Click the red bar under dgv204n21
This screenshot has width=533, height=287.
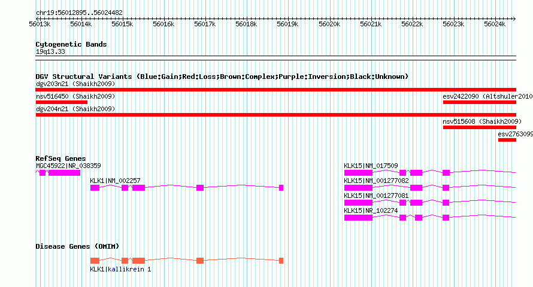coord(275,115)
